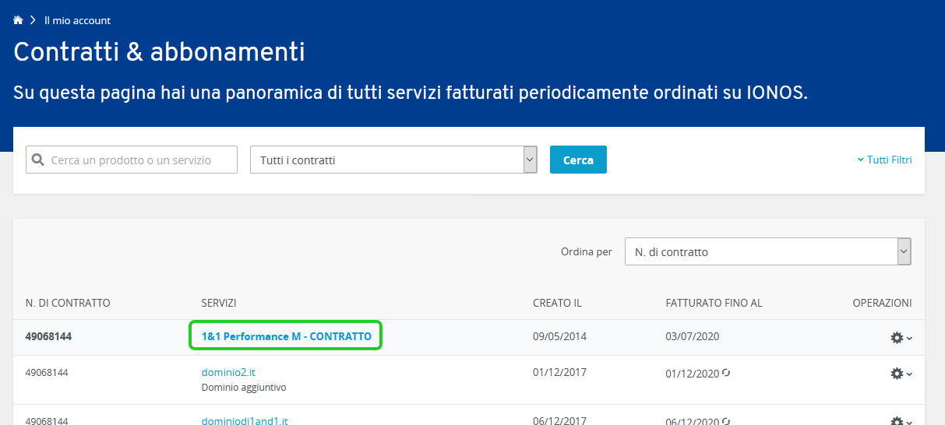Click the N. DI CONTRATTO column header
This screenshot has height=425, width=945.
(x=68, y=303)
